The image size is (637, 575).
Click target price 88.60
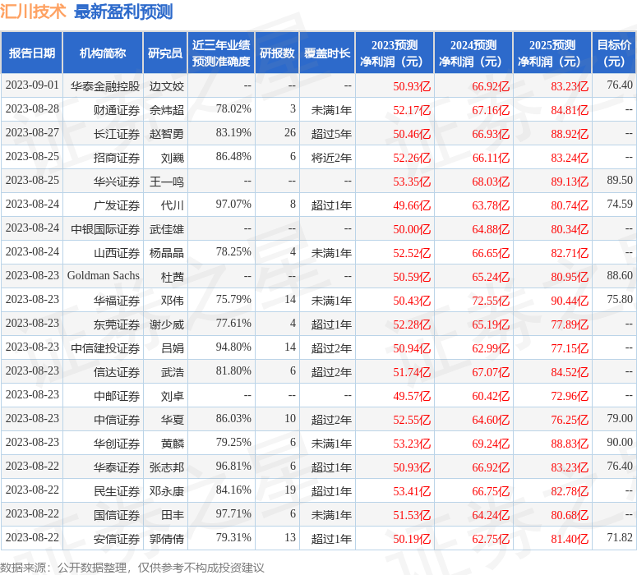(620, 275)
